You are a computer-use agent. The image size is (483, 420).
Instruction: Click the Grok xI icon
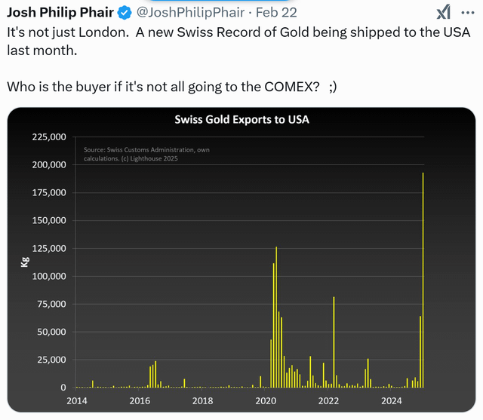[x=444, y=12]
